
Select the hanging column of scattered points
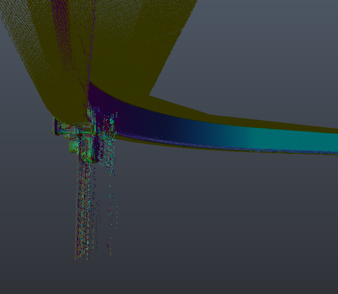click(x=85, y=202)
